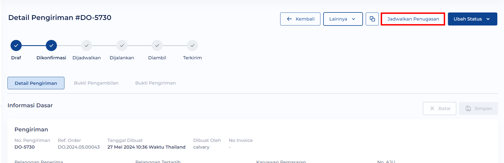Go back with the Kembali button

coord(300,19)
